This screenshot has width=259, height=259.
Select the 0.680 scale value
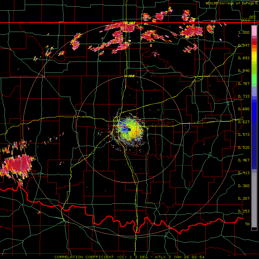[244, 109]
